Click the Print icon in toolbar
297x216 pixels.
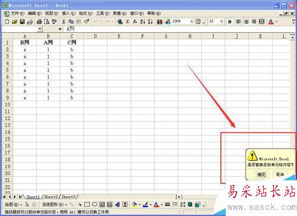[x=39, y=21]
